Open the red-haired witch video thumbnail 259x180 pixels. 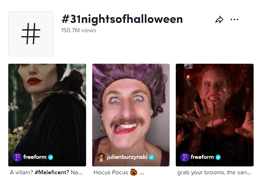tap(215, 107)
